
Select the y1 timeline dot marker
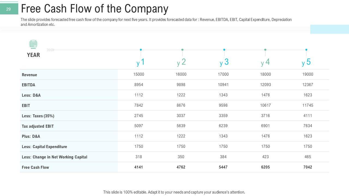(141, 50)
